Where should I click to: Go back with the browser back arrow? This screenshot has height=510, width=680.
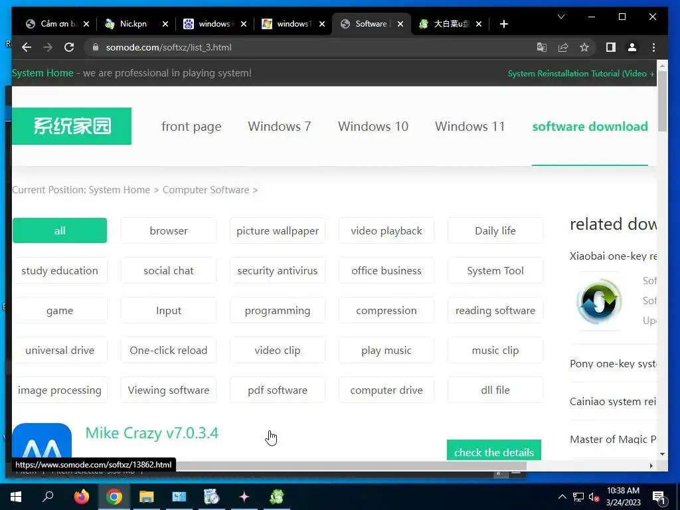tap(27, 47)
